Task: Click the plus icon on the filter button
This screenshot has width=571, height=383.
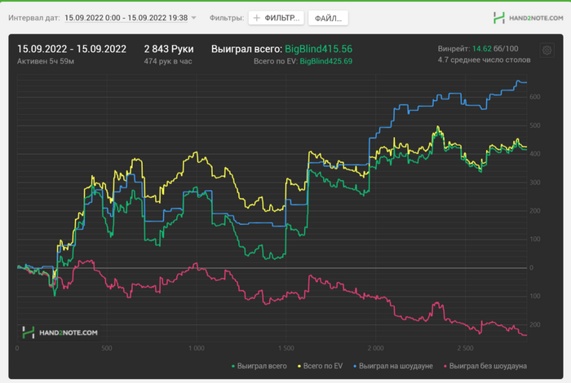Action: [257, 18]
